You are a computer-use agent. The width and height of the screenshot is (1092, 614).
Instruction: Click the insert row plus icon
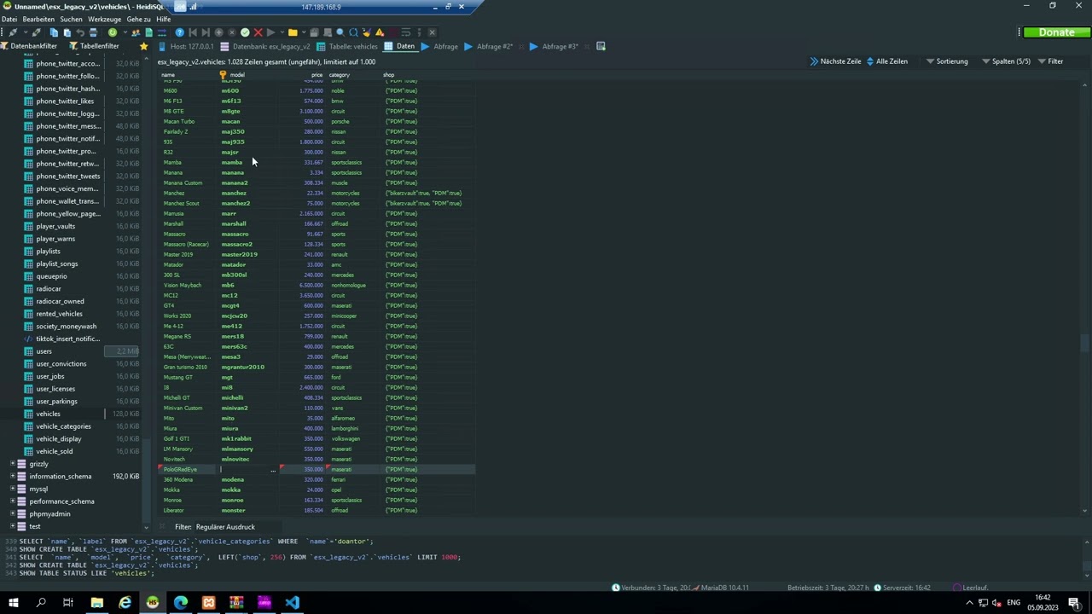pos(218,32)
